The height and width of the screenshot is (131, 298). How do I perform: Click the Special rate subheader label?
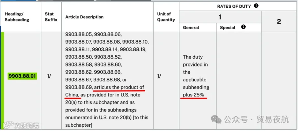point(227,28)
